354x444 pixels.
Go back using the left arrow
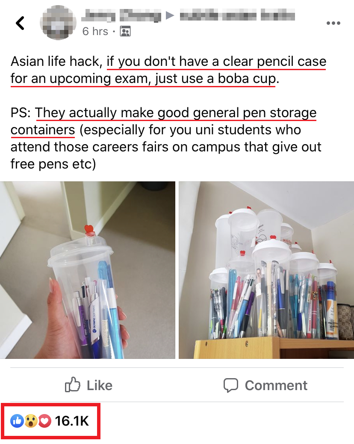tap(20, 23)
